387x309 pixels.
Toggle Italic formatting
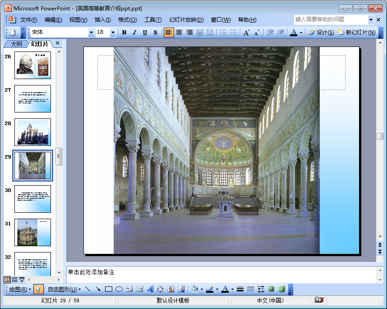[134, 33]
